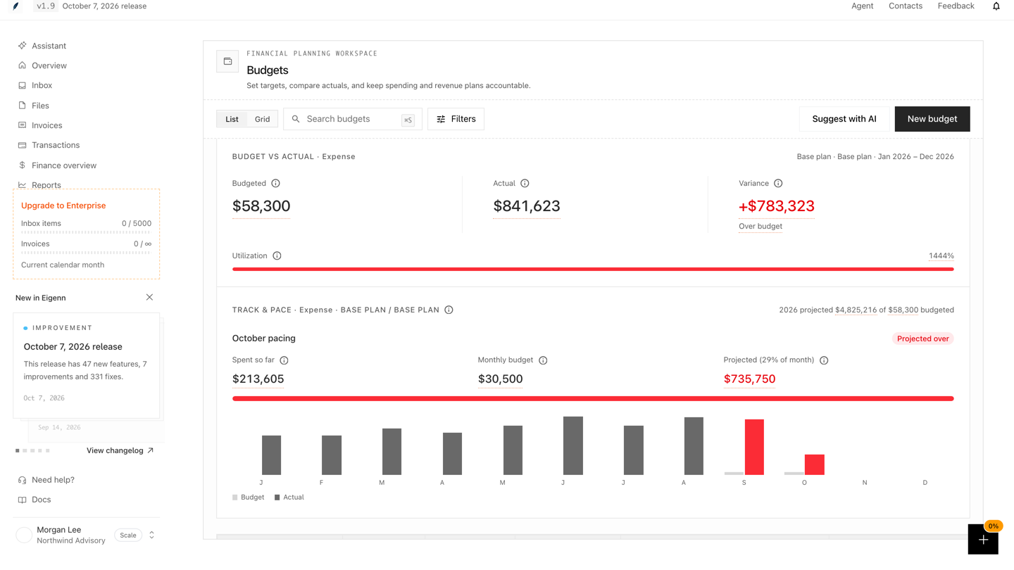
Task: Click the info icon beside Projected
Action: [x=824, y=360]
